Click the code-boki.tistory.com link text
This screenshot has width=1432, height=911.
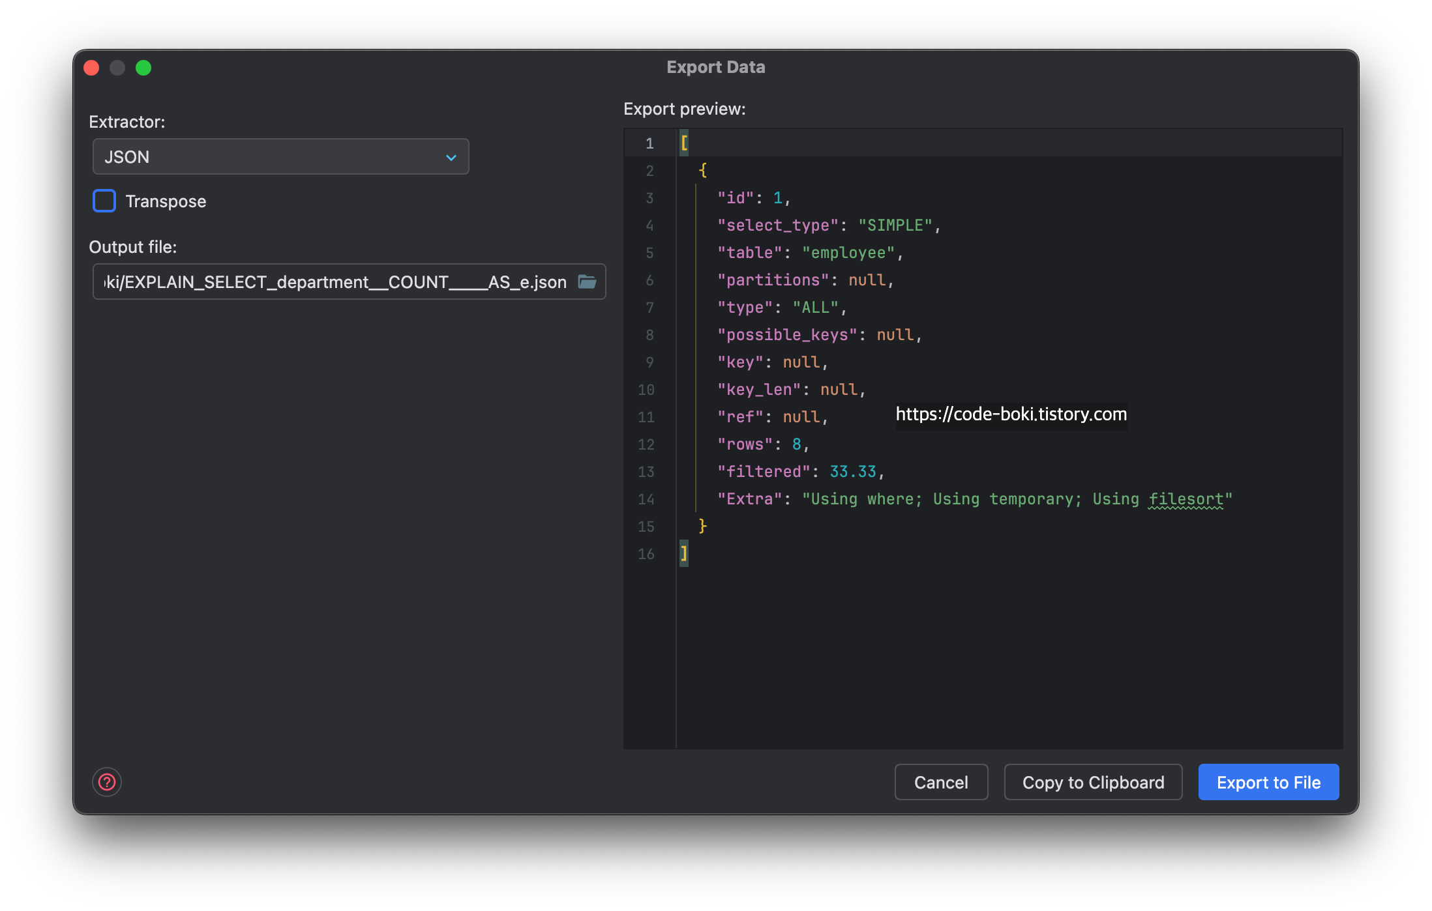pyautogui.click(x=1011, y=414)
